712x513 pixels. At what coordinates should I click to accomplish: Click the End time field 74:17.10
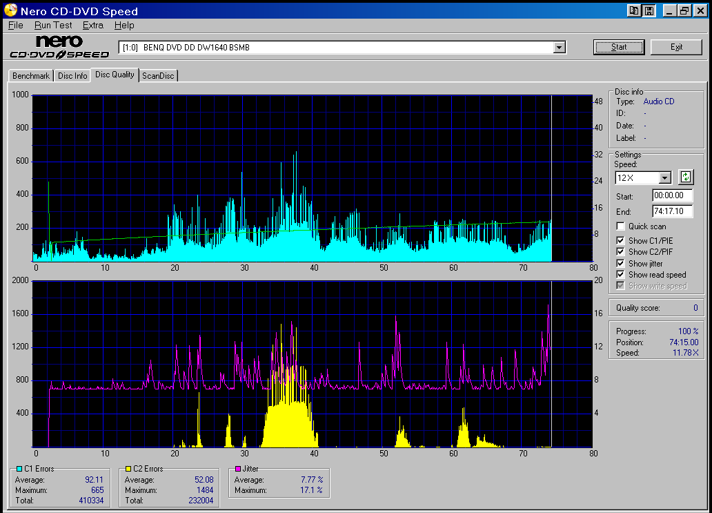673,211
